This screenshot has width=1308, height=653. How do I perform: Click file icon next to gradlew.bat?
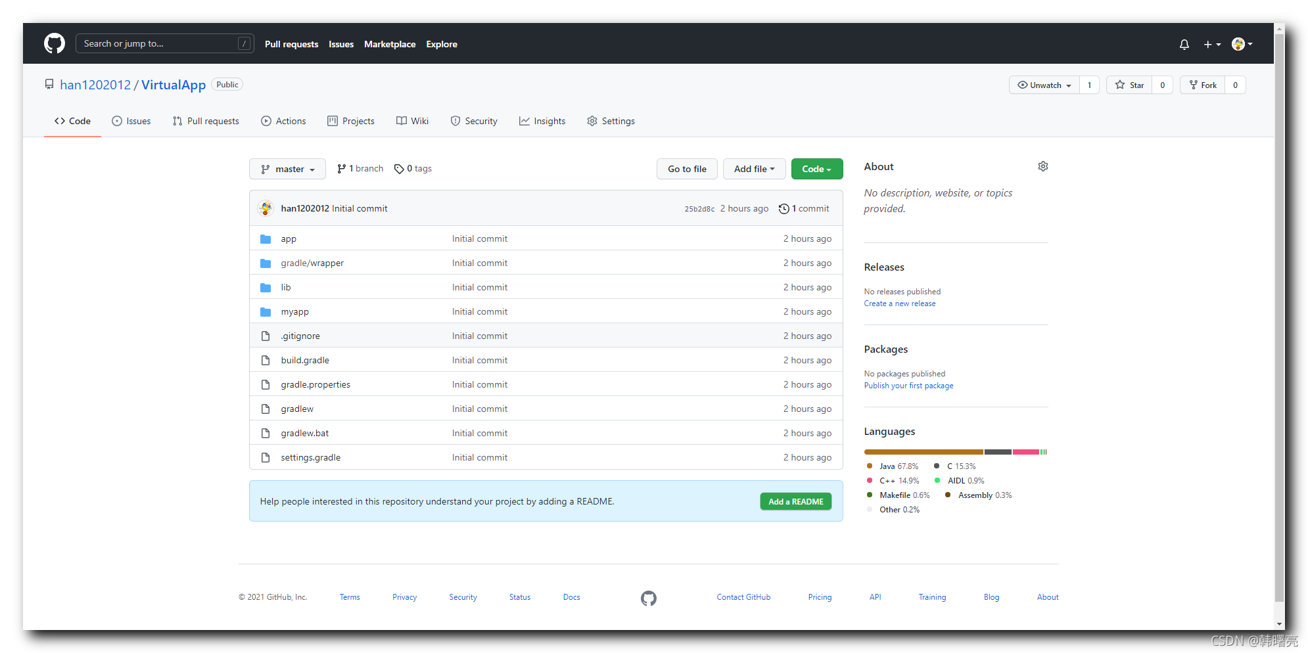coord(266,433)
